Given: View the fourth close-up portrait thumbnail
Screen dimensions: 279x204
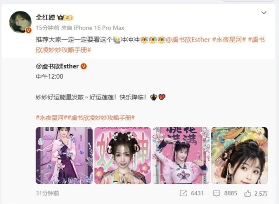Looking at the screenshot, I should (240, 156).
